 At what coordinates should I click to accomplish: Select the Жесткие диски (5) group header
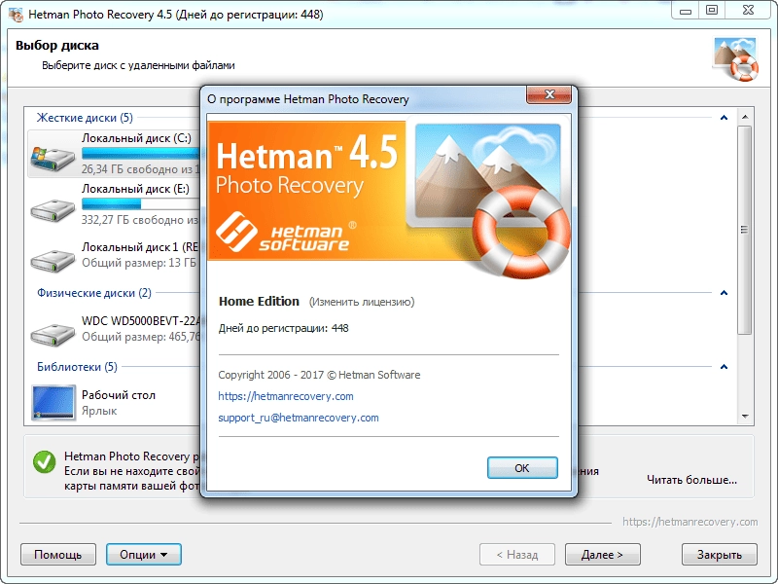pos(85,118)
